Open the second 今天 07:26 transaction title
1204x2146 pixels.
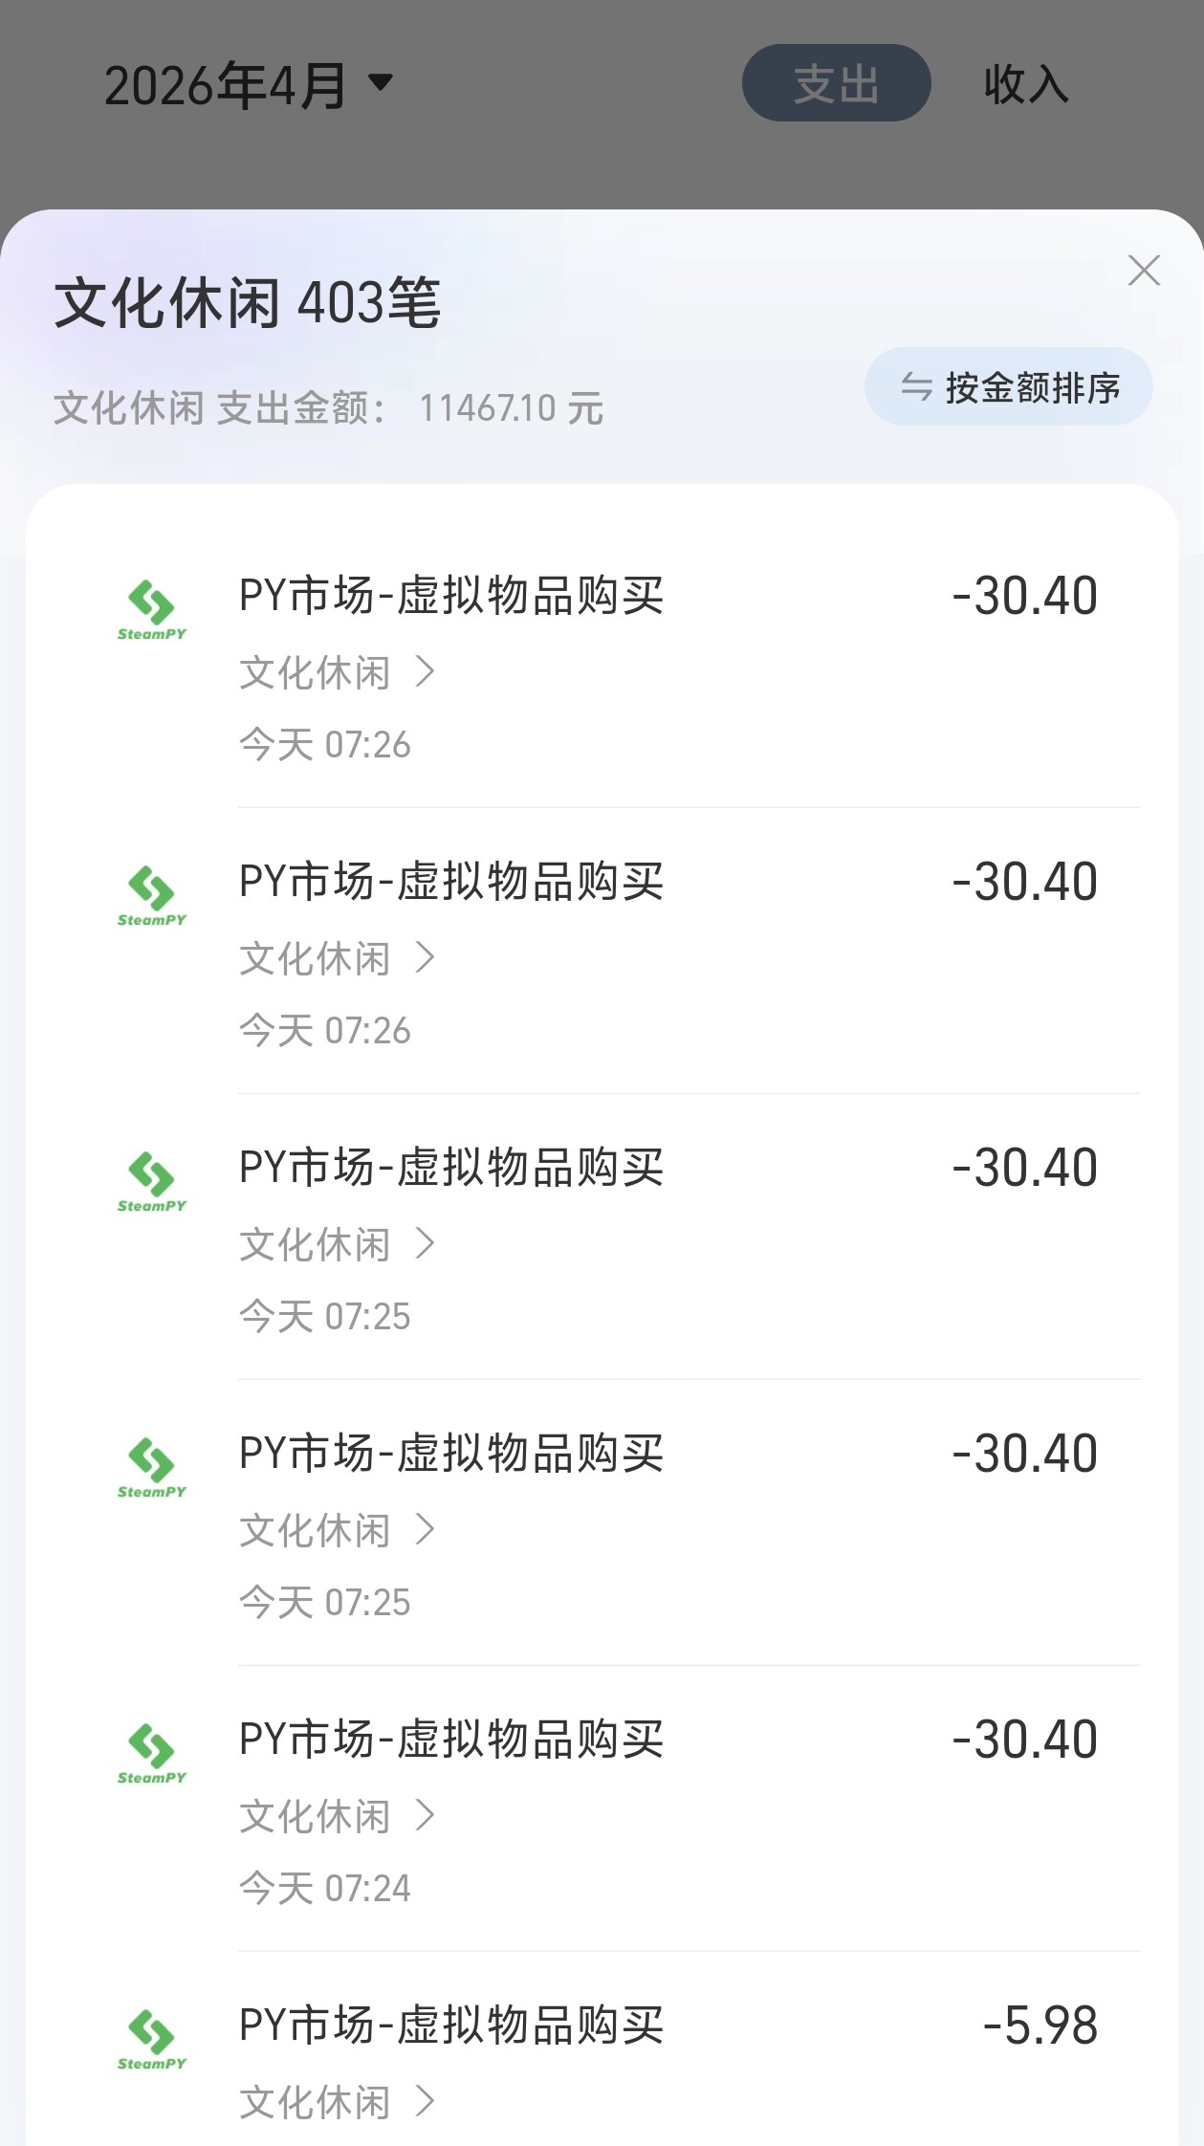[450, 882]
